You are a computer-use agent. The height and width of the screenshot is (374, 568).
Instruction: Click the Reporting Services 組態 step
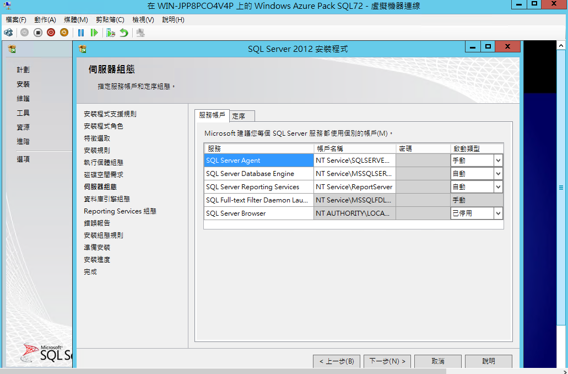pos(120,211)
